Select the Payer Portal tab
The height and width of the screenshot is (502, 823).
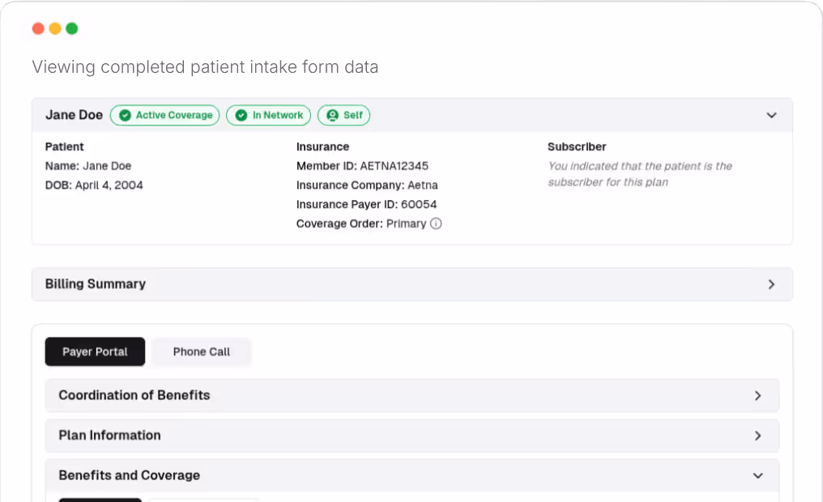(x=95, y=351)
